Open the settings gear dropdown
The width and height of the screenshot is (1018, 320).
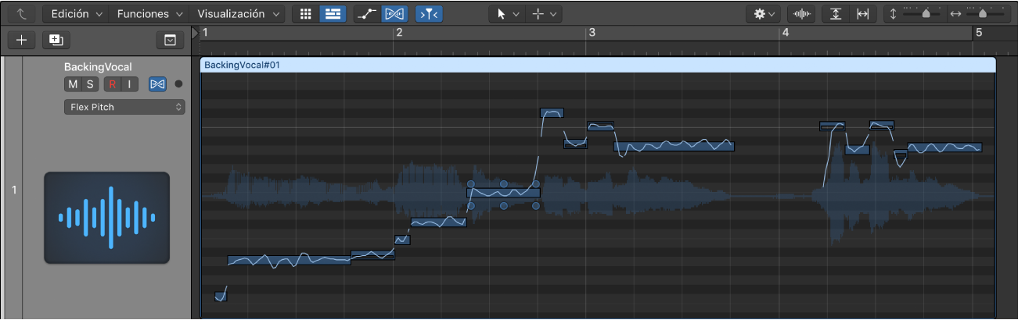click(x=764, y=14)
